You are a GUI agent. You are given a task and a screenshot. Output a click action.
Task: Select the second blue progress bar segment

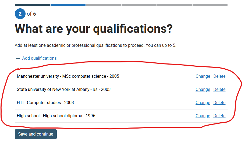[x=68, y=5]
